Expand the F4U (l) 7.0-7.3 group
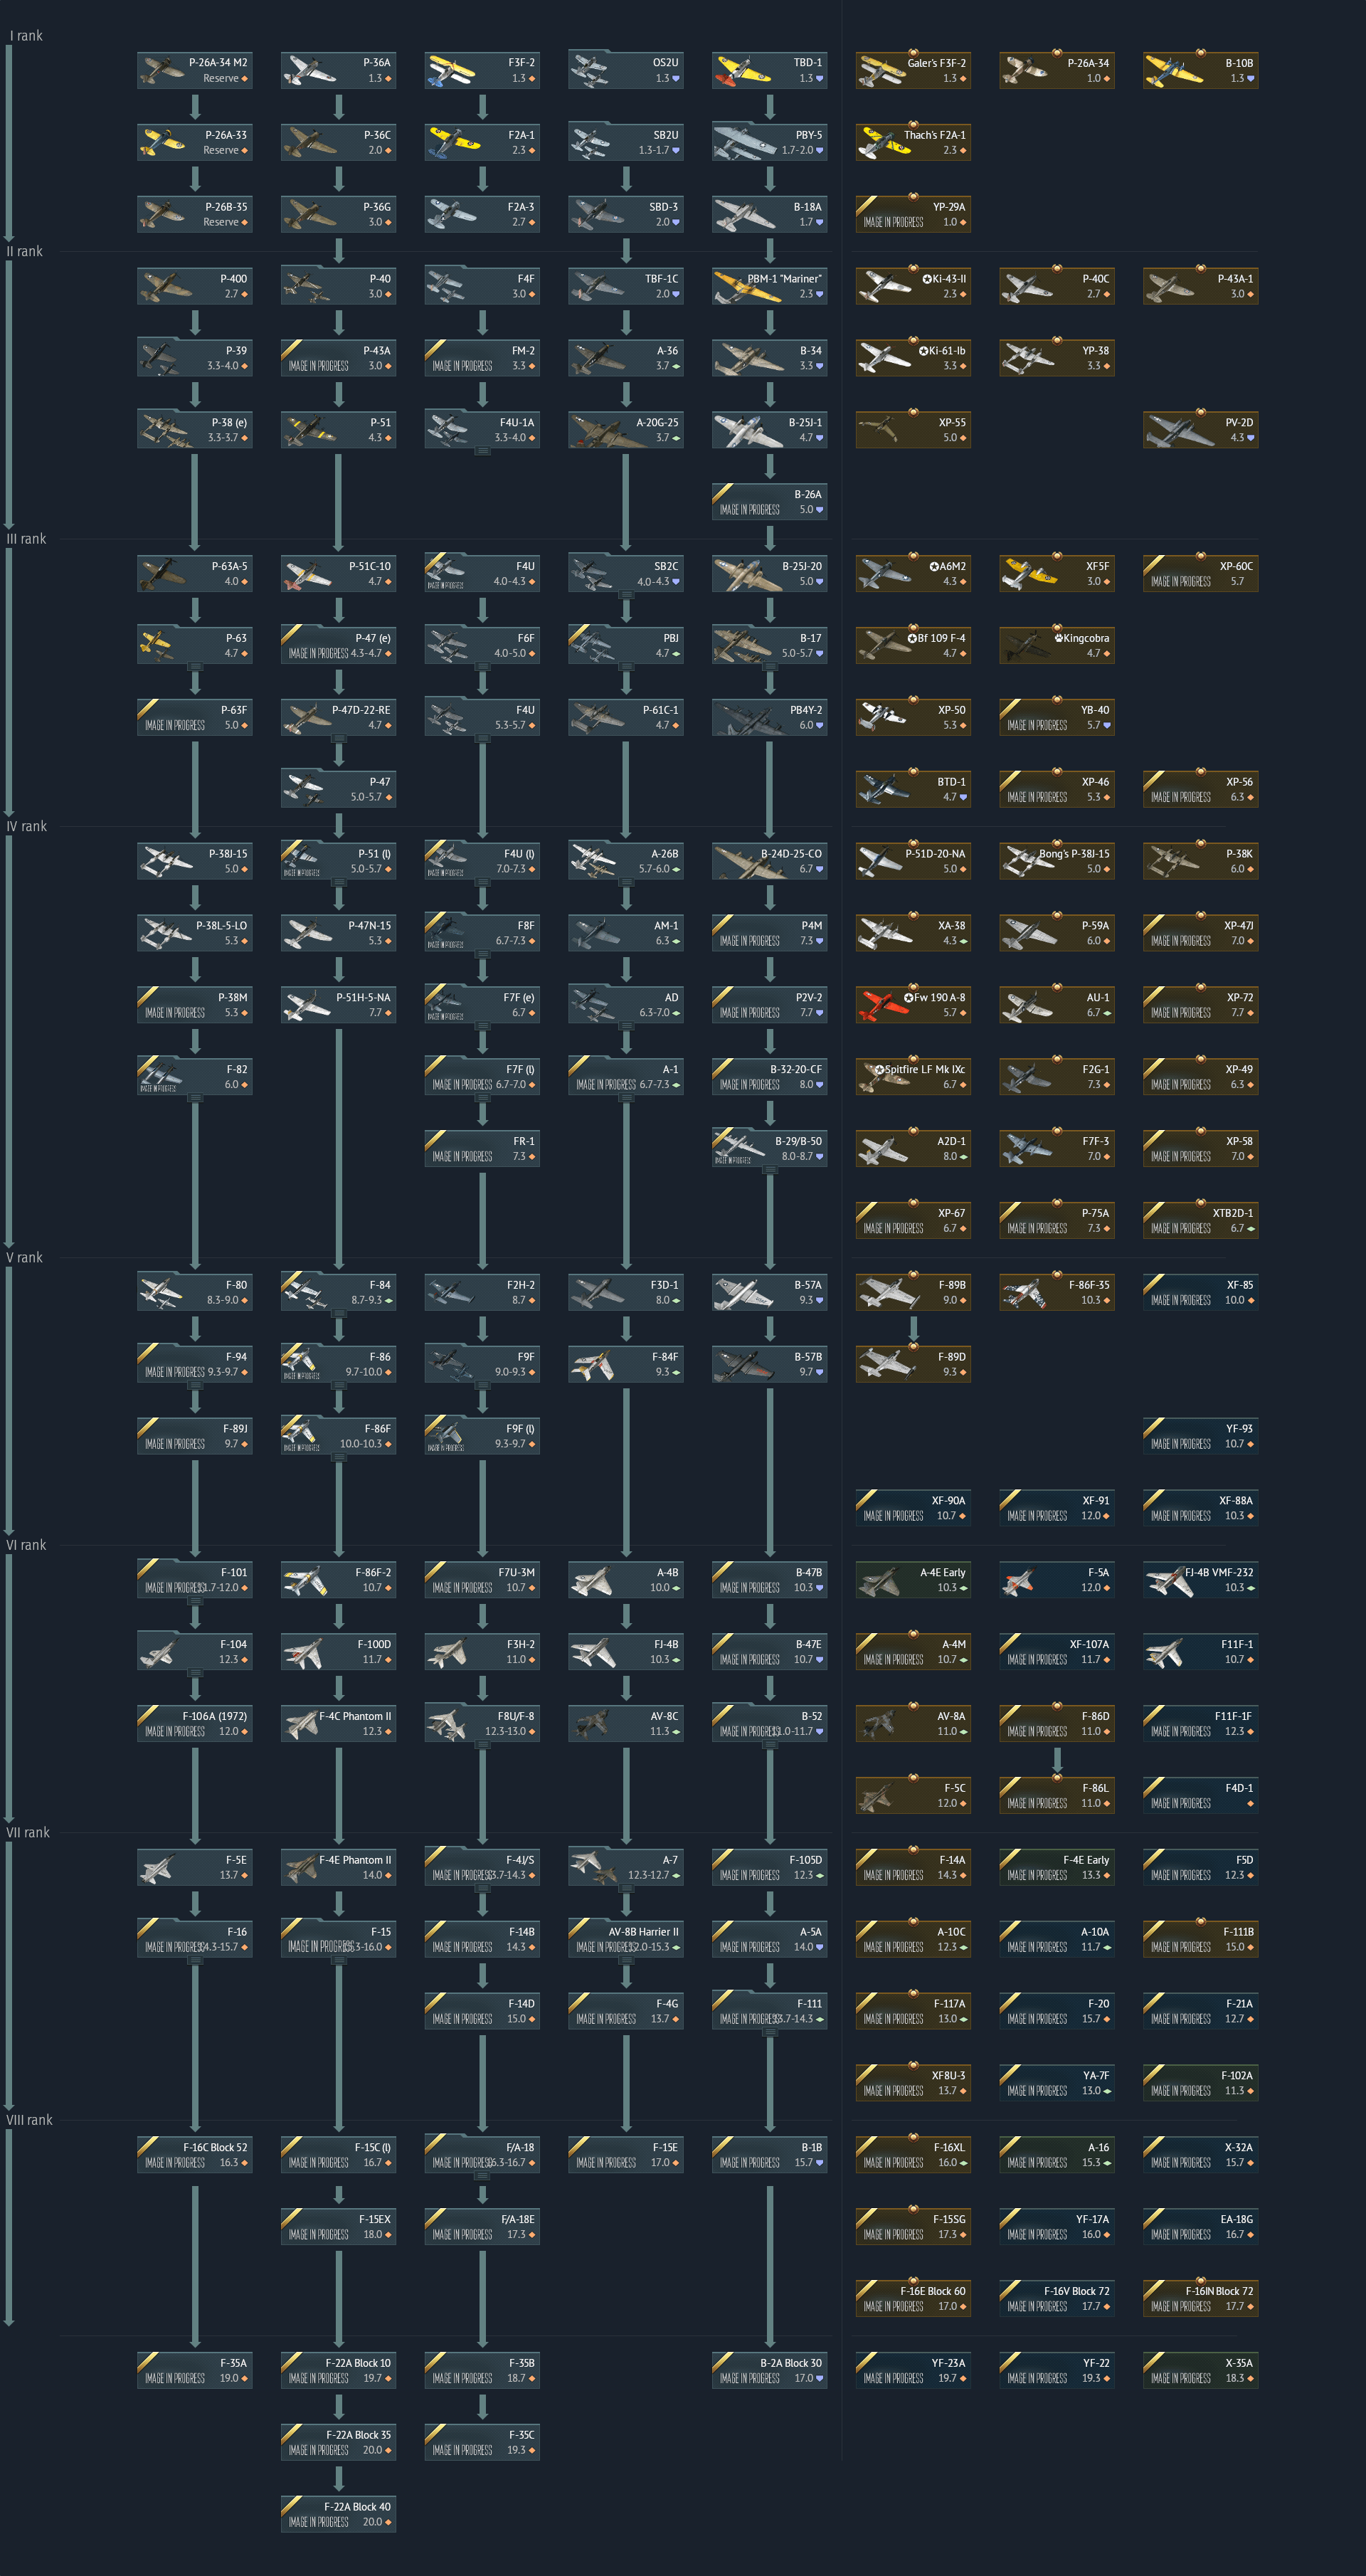 click(482, 882)
